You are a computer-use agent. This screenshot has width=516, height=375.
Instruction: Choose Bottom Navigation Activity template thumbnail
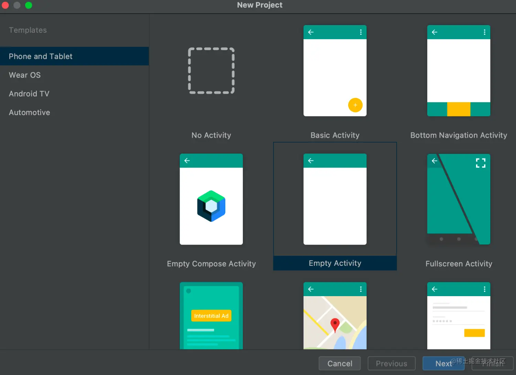coord(459,71)
